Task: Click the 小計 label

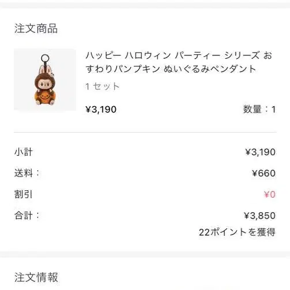Action: 24,152
